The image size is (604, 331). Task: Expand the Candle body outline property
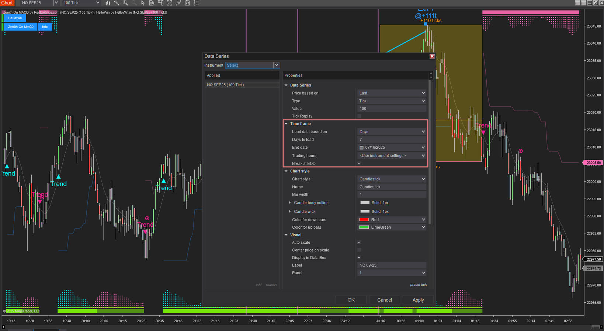pyautogui.click(x=290, y=203)
